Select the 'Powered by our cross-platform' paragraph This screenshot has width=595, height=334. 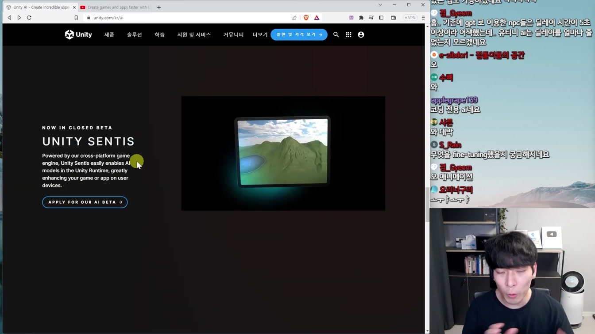click(x=86, y=171)
